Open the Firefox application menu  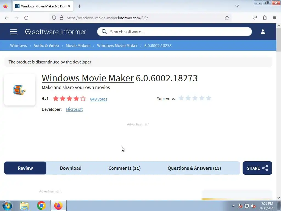[274, 18]
